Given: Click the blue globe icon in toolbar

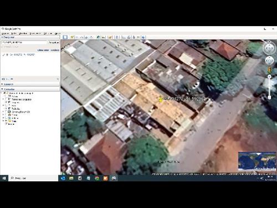Looking at the screenshot, I should [x=143, y=37].
